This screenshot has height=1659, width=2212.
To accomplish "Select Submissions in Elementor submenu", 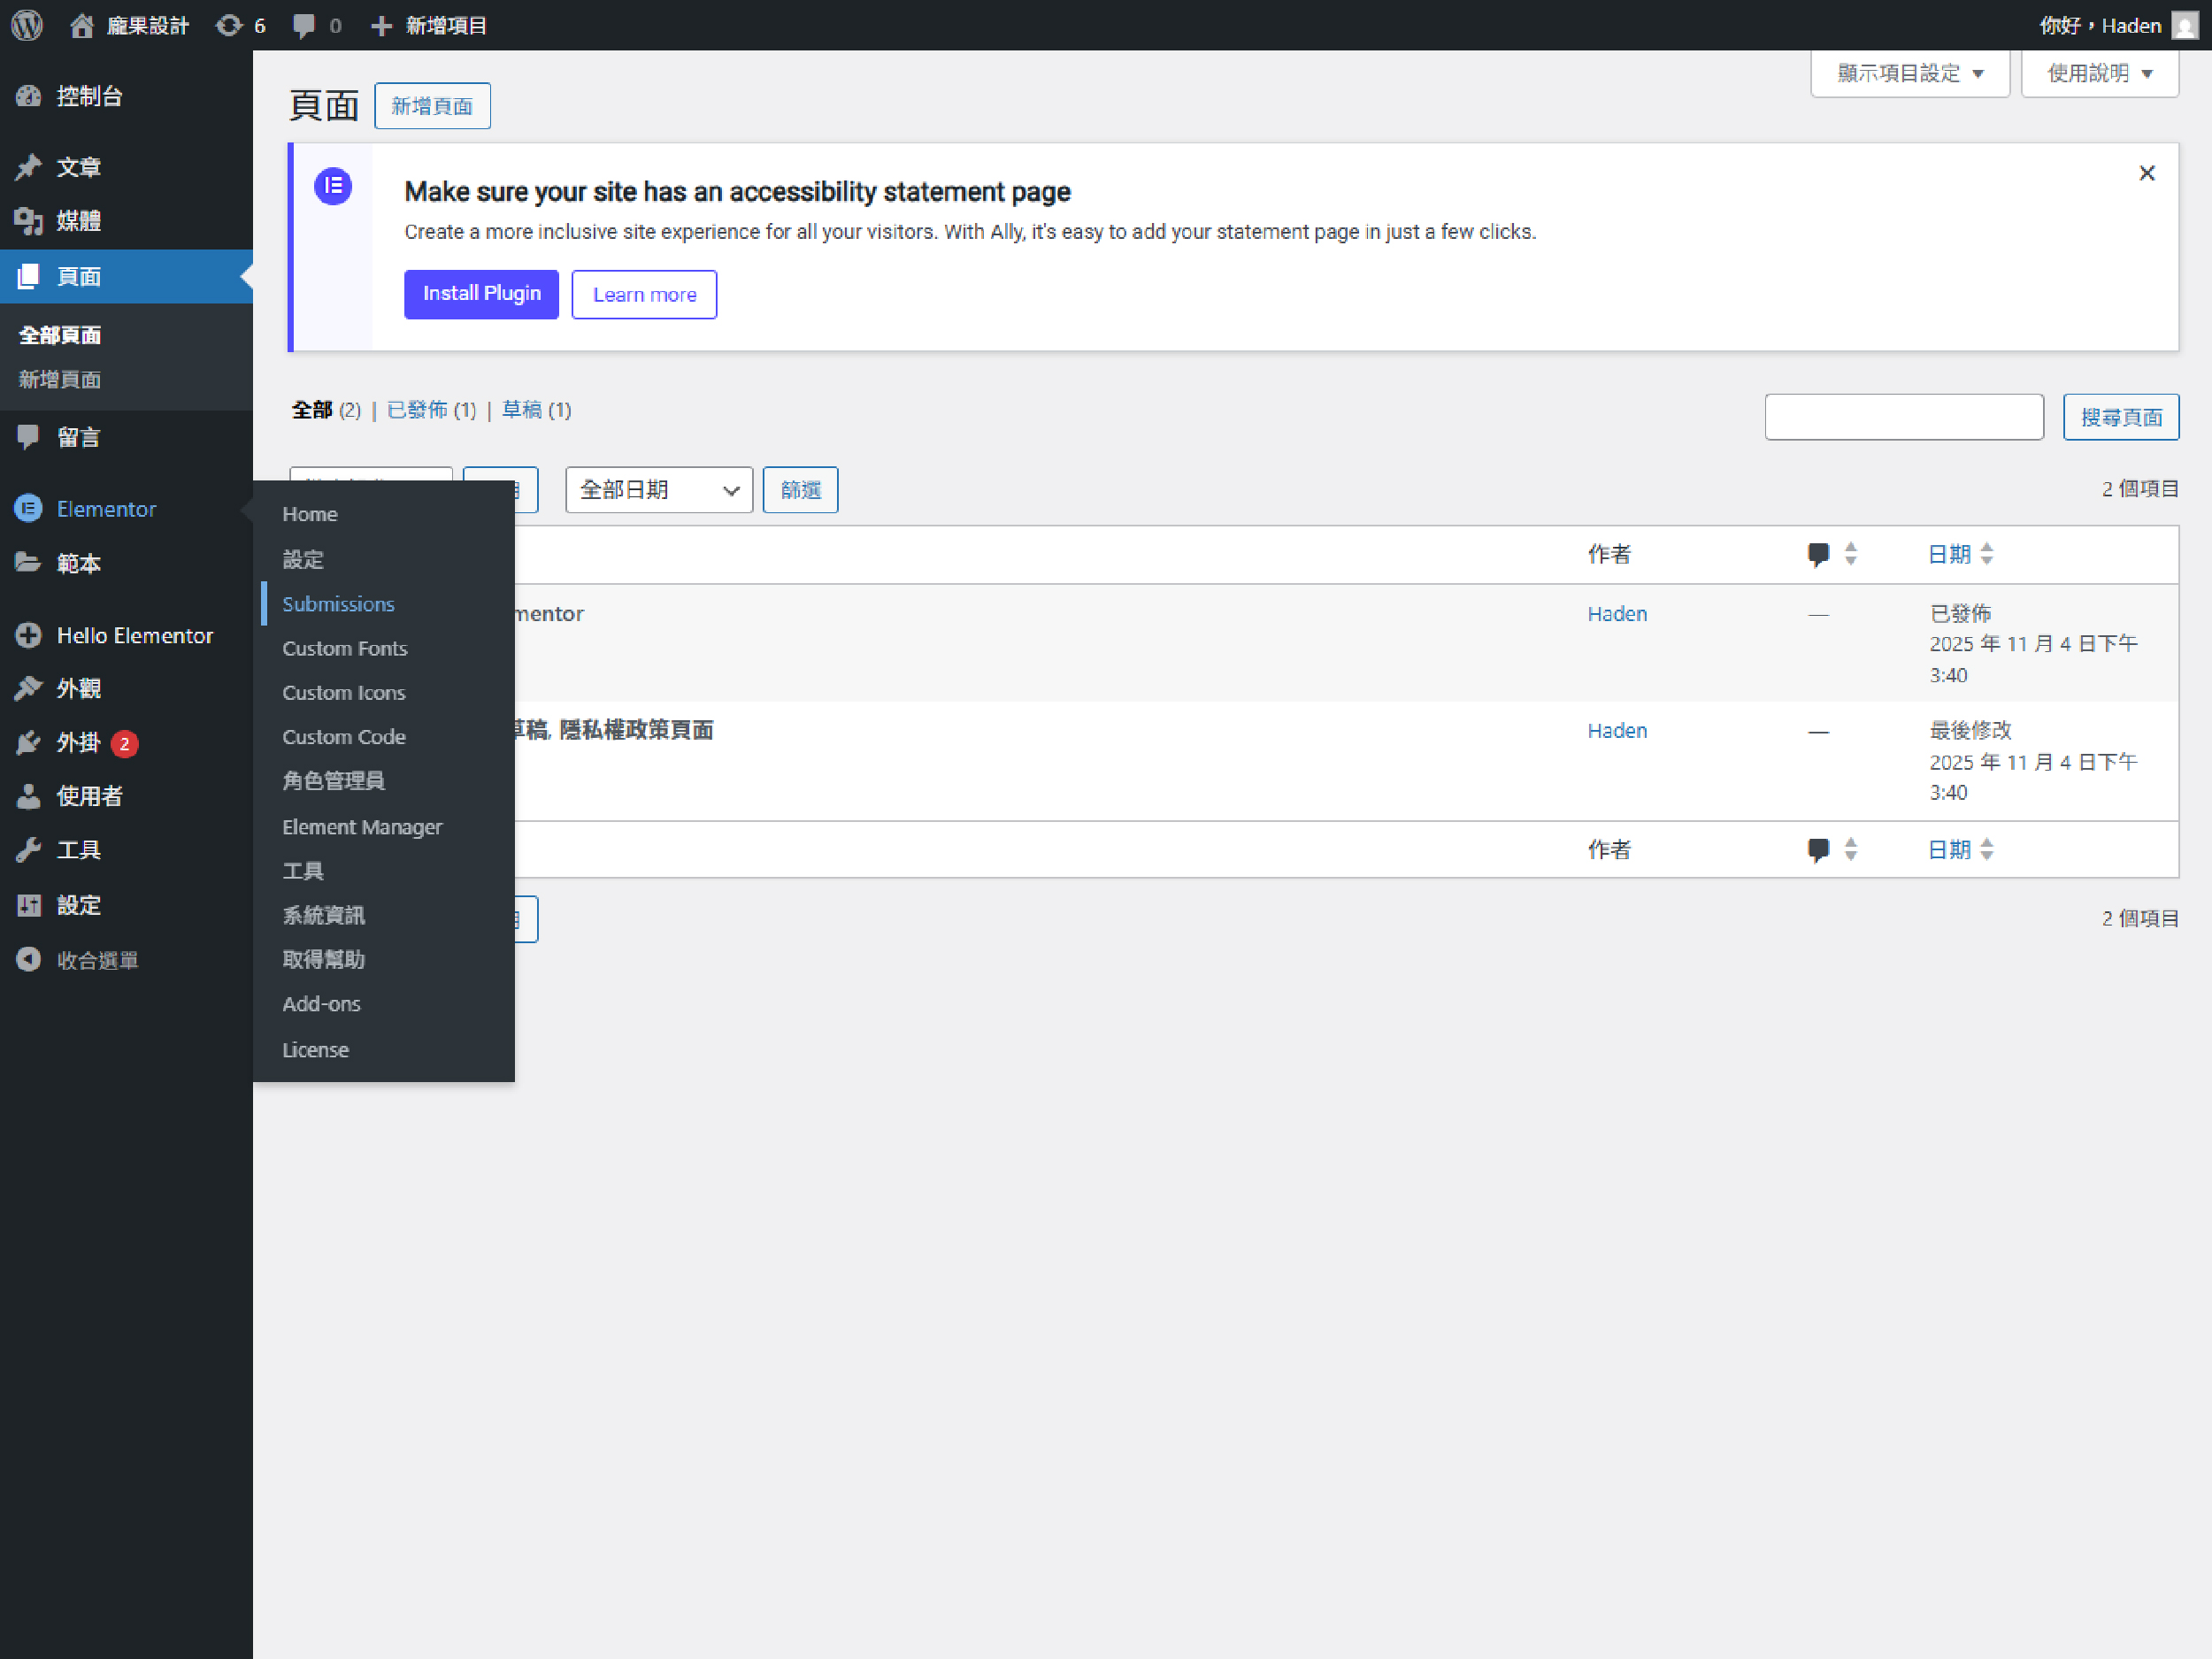I will [x=338, y=604].
